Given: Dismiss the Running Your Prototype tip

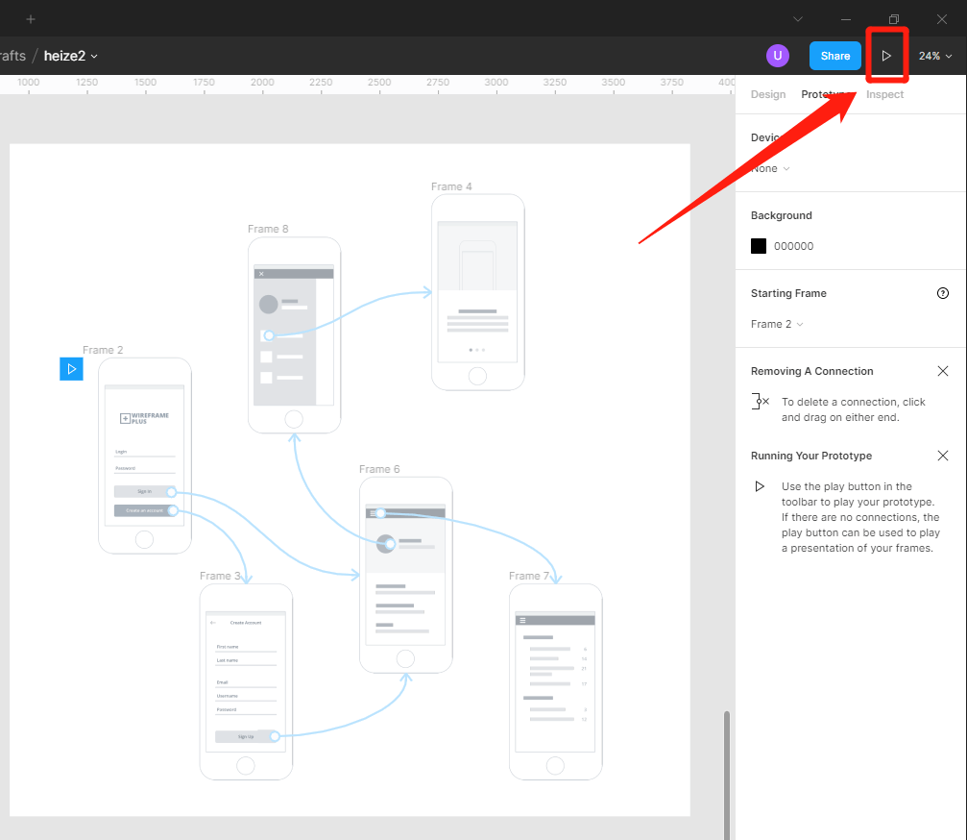Looking at the screenshot, I should (x=942, y=456).
